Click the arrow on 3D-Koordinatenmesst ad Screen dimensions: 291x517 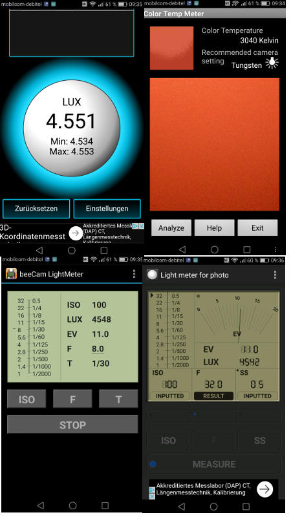[x=76, y=233]
